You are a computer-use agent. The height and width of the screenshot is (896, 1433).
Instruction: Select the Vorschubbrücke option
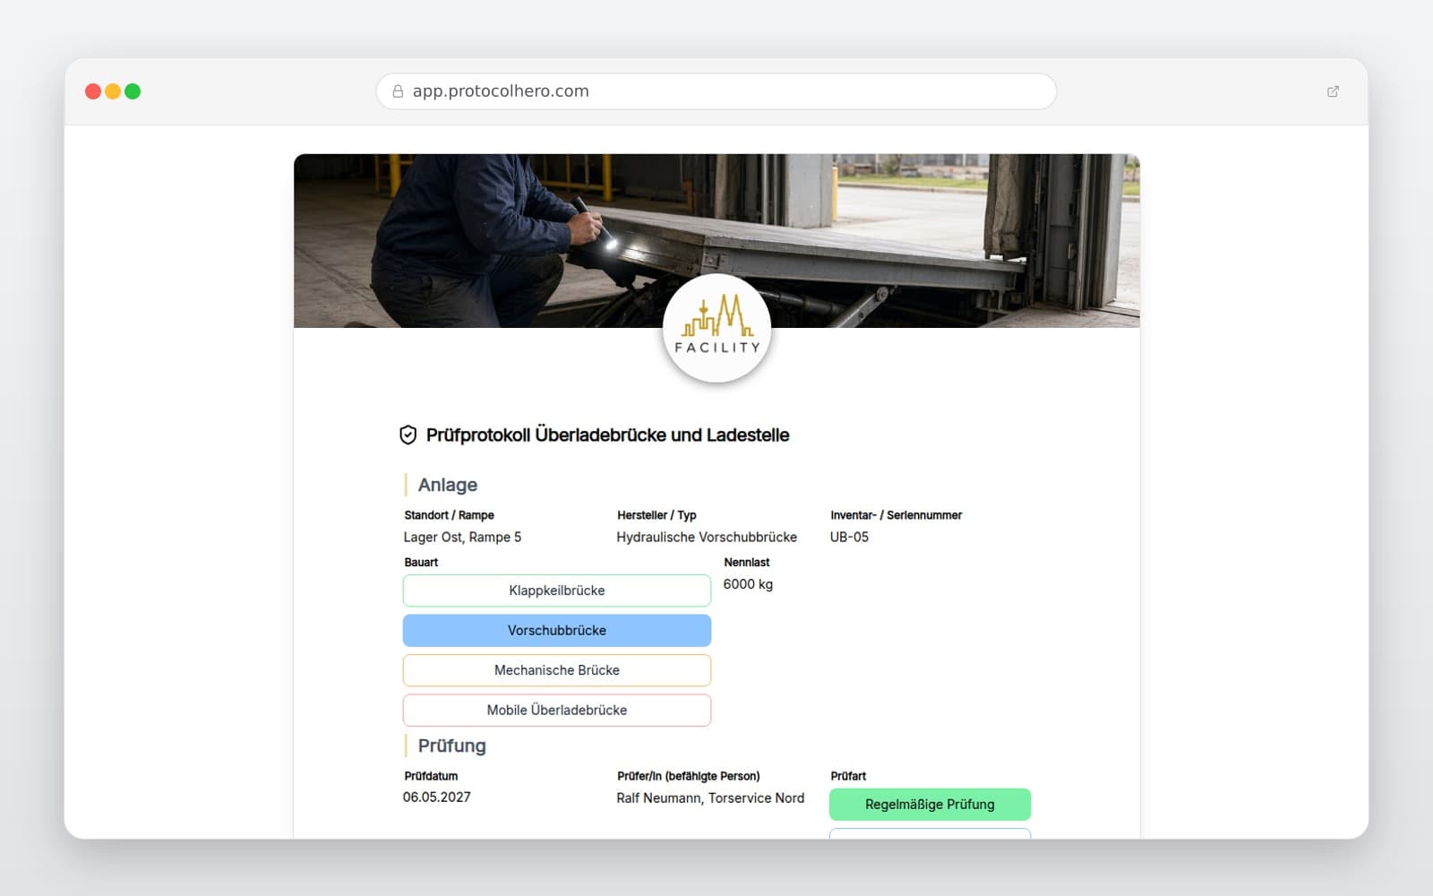tap(557, 631)
